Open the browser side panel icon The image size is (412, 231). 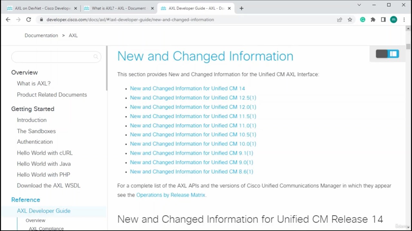click(x=383, y=20)
